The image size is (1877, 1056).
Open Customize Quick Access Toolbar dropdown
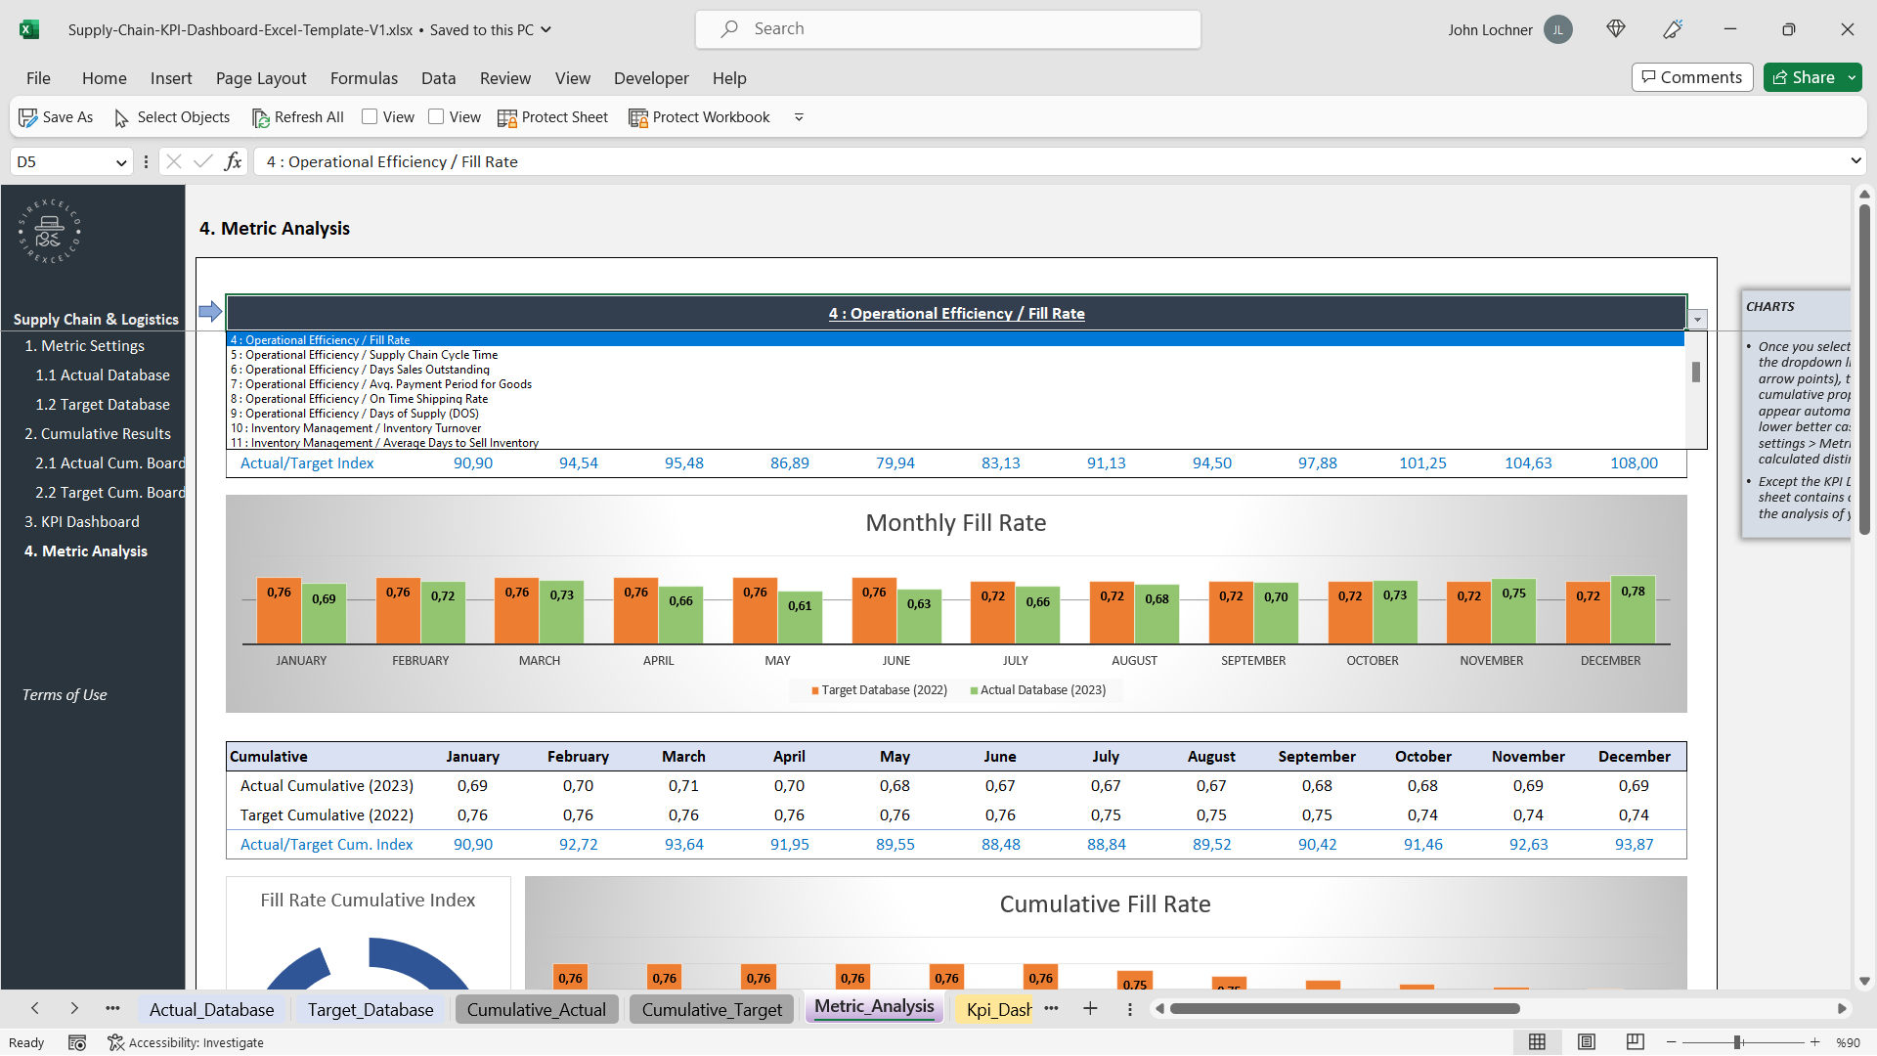(799, 117)
